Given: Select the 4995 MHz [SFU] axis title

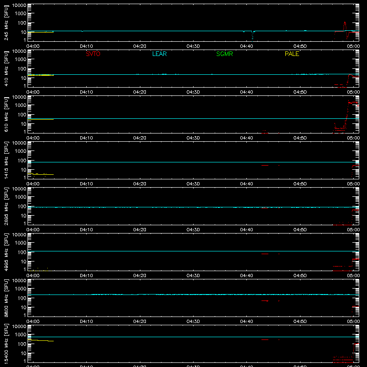Looking at the screenshot, I should pos(6,252).
